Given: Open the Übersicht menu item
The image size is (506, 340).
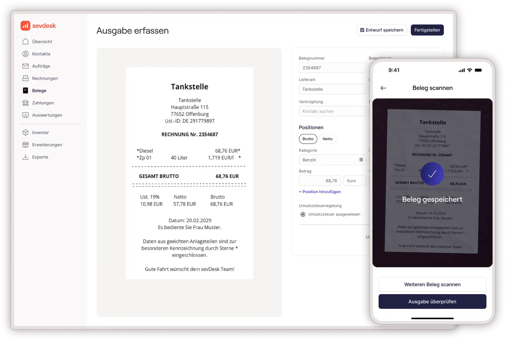Looking at the screenshot, I should click(x=42, y=42).
